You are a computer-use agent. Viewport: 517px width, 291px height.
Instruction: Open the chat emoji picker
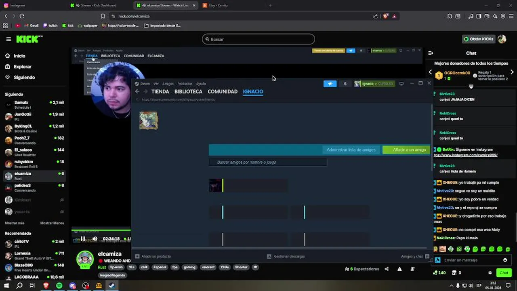click(x=505, y=260)
